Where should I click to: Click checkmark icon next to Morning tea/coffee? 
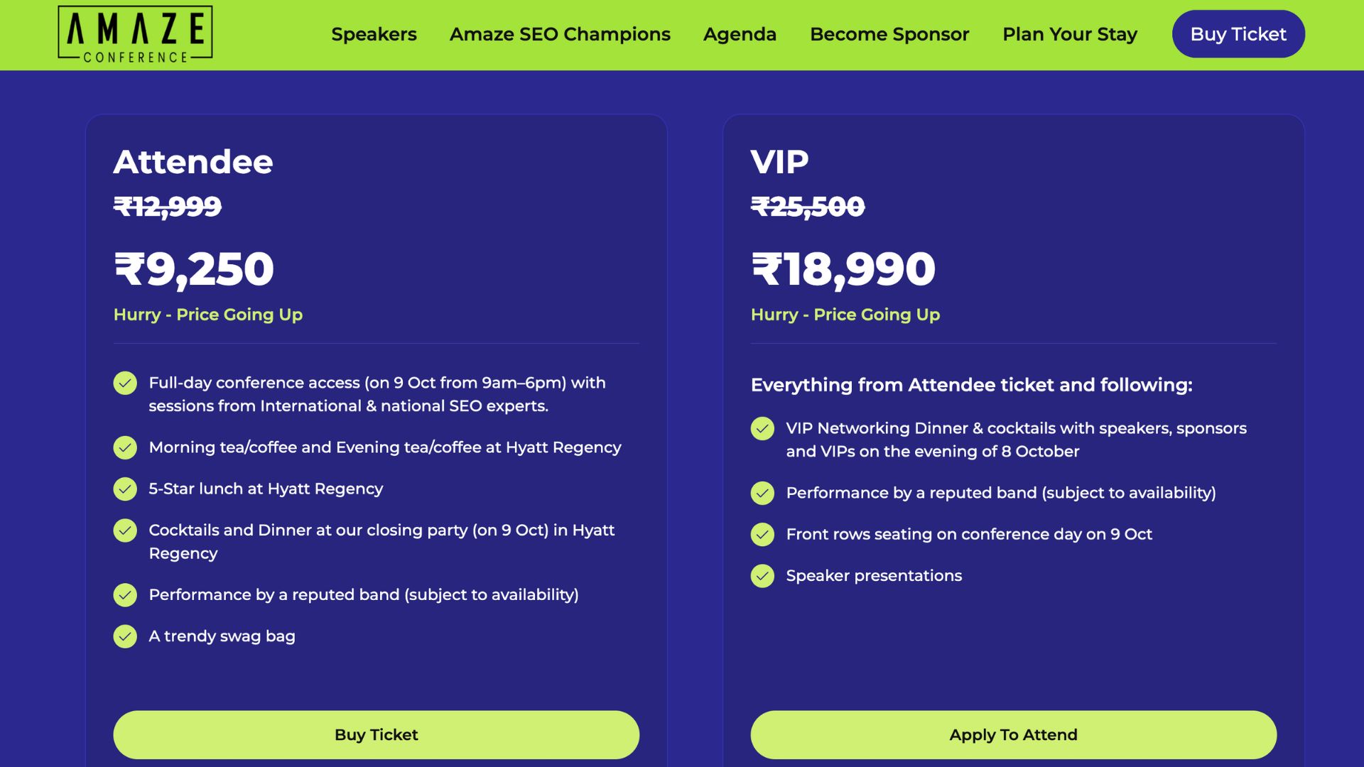tap(125, 447)
